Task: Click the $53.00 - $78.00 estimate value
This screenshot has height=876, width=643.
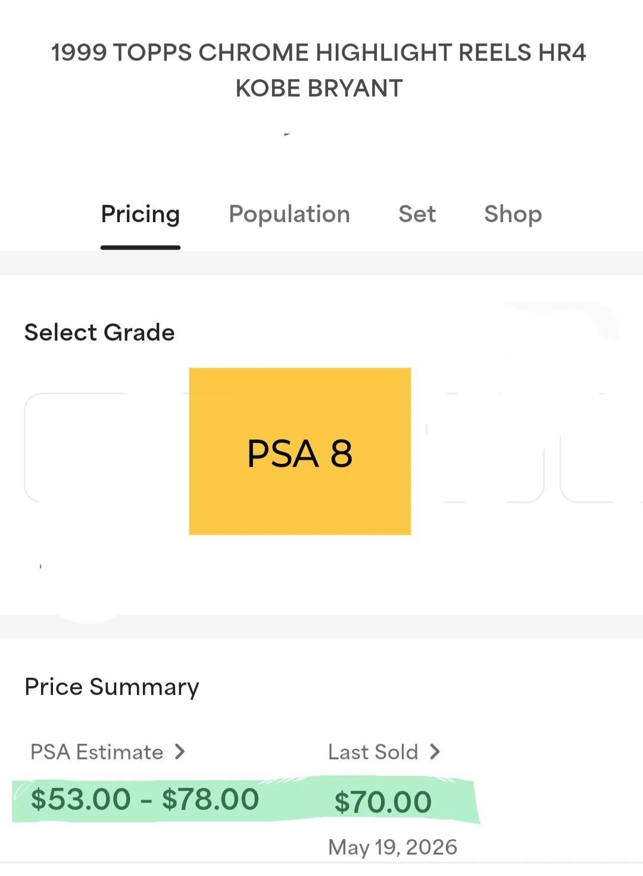Action: pyautogui.click(x=145, y=799)
